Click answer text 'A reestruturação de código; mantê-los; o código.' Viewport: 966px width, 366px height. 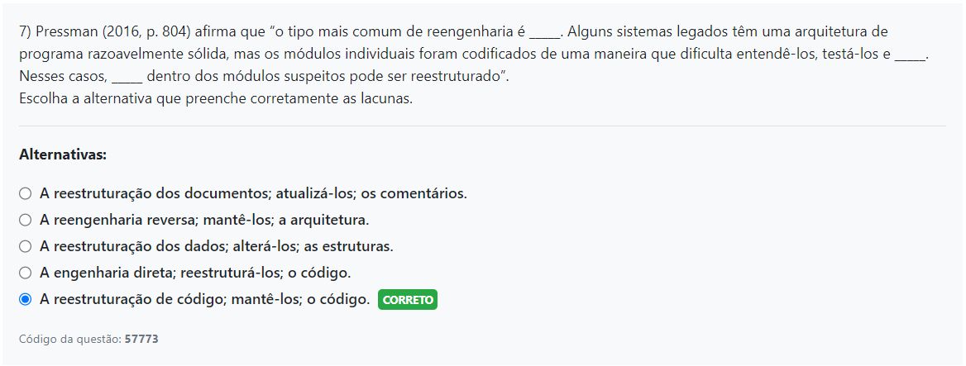pos(204,299)
